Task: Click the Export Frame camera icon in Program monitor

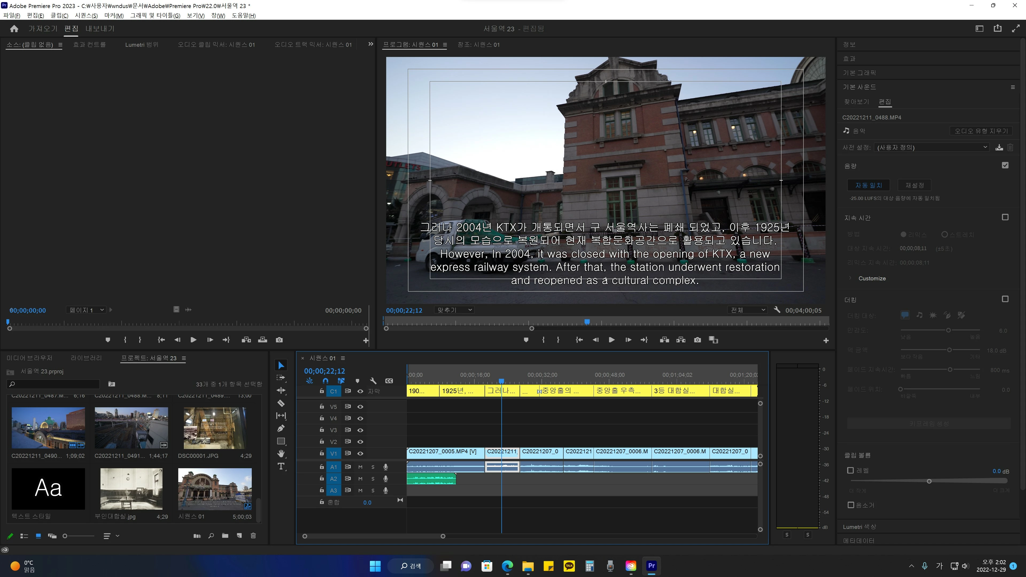Action: (x=697, y=340)
